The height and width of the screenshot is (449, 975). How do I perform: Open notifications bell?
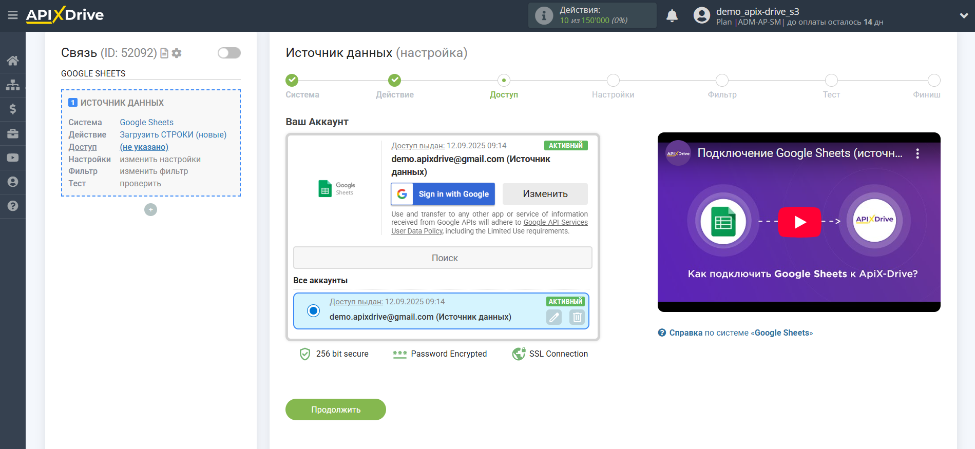pos(672,16)
